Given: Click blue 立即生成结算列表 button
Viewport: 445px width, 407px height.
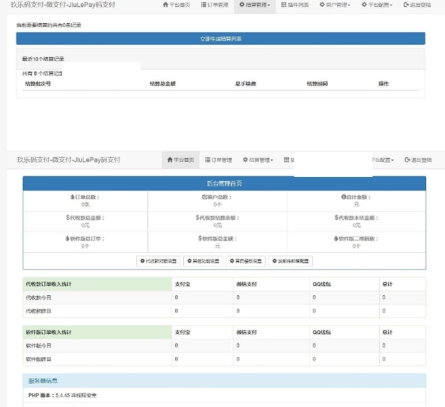Looking at the screenshot, I should pos(220,39).
